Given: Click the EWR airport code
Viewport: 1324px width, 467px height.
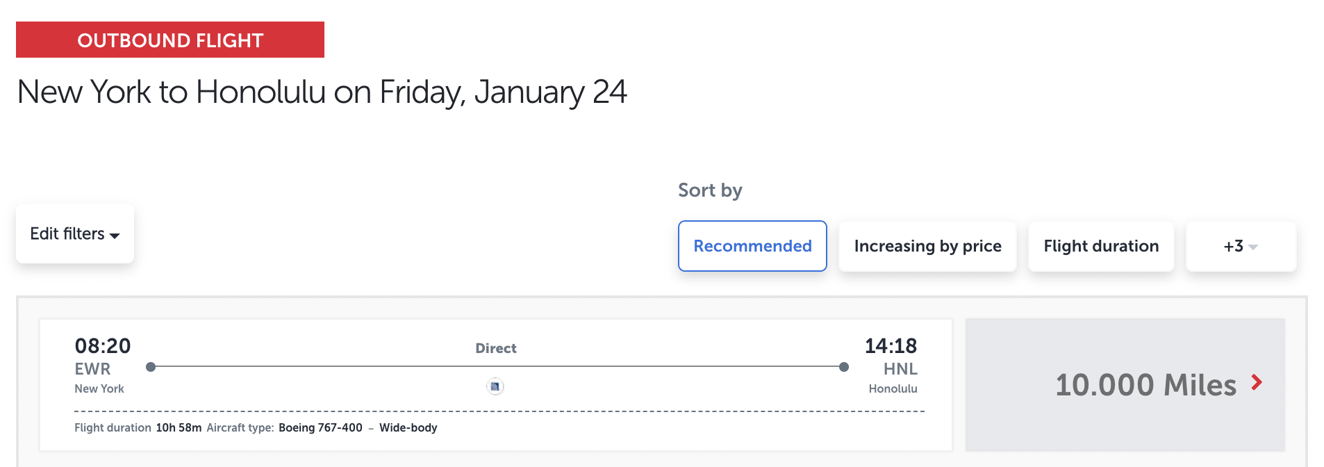Looking at the screenshot, I should click(x=92, y=369).
